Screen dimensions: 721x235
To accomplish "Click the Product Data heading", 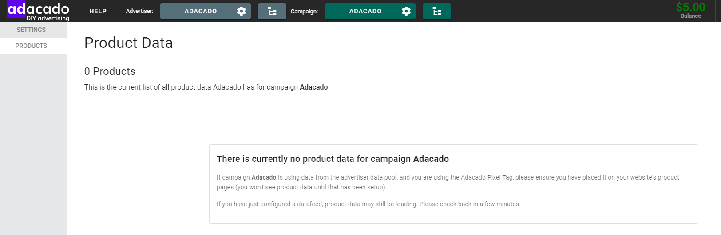I will [x=128, y=43].
